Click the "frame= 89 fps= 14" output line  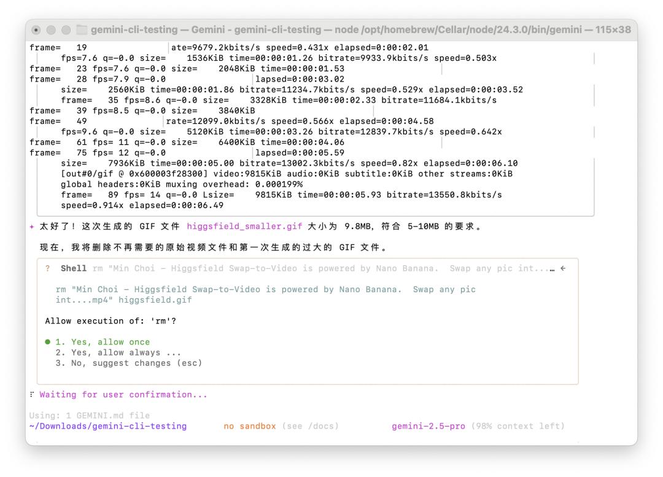click(281, 195)
